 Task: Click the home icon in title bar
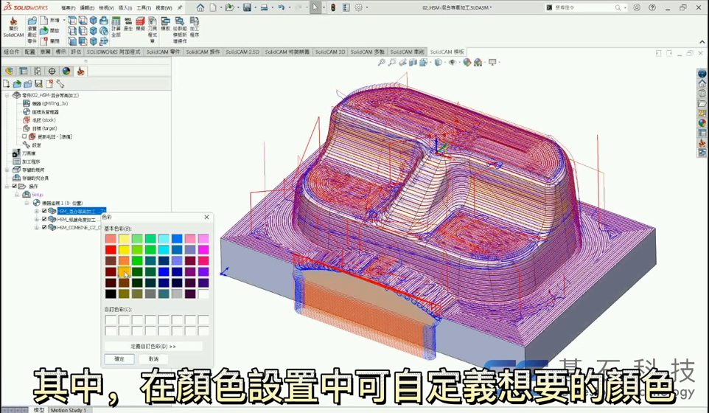coord(200,7)
